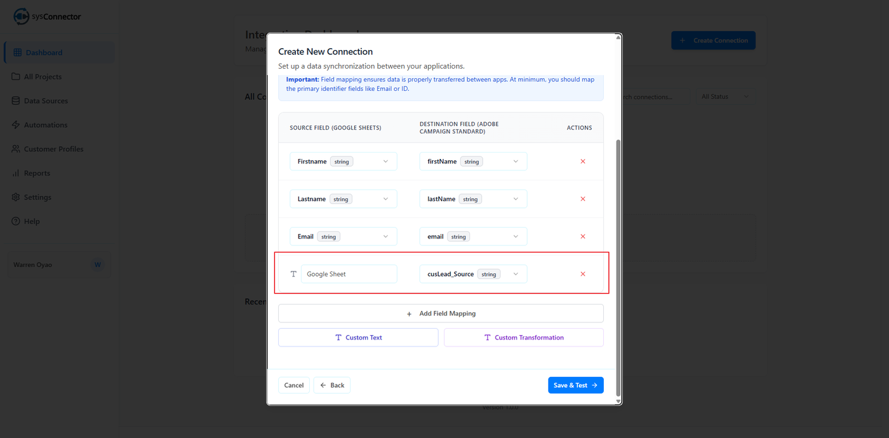Viewport: 889px width, 438px height.
Task: Click Add Field Mapping button
Action: click(441, 313)
